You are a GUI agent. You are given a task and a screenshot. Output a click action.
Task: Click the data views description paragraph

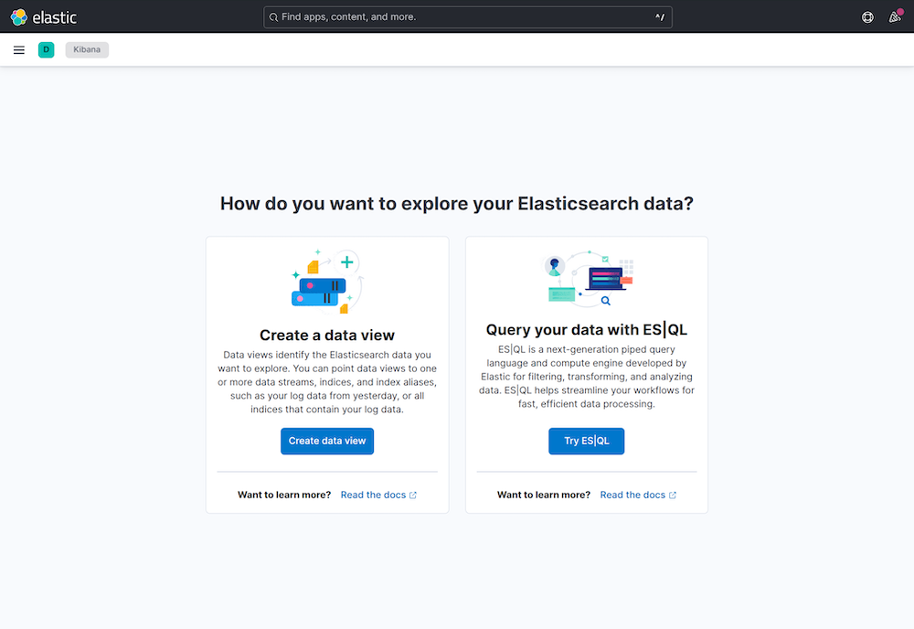pyautogui.click(x=327, y=382)
